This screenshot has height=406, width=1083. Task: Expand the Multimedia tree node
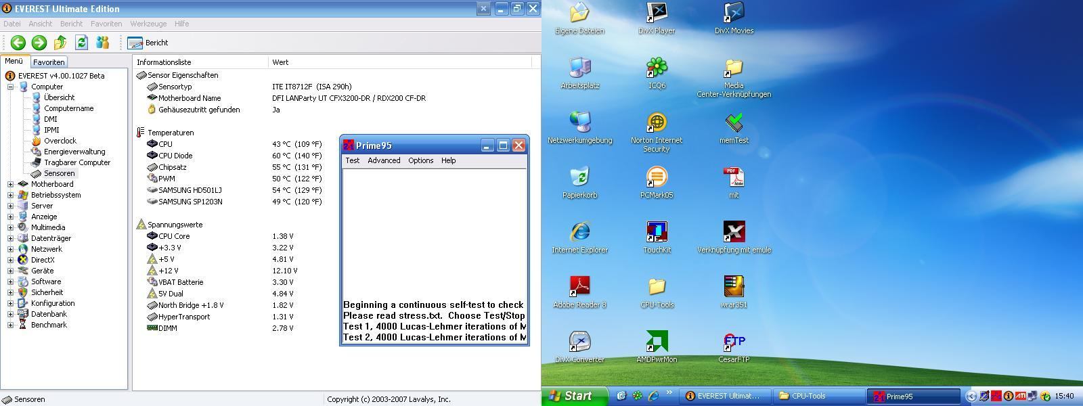[x=10, y=227]
